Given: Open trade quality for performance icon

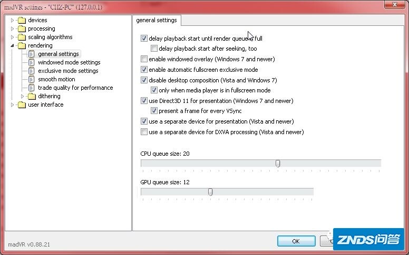Looking at the screenshot, I should [31, 88].
